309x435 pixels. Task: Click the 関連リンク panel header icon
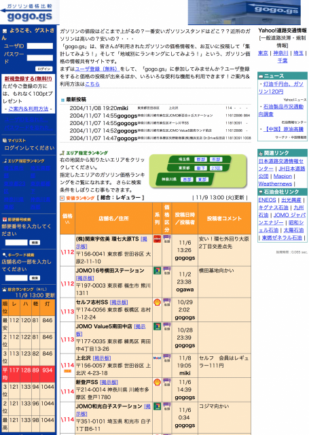pos(261,153)
